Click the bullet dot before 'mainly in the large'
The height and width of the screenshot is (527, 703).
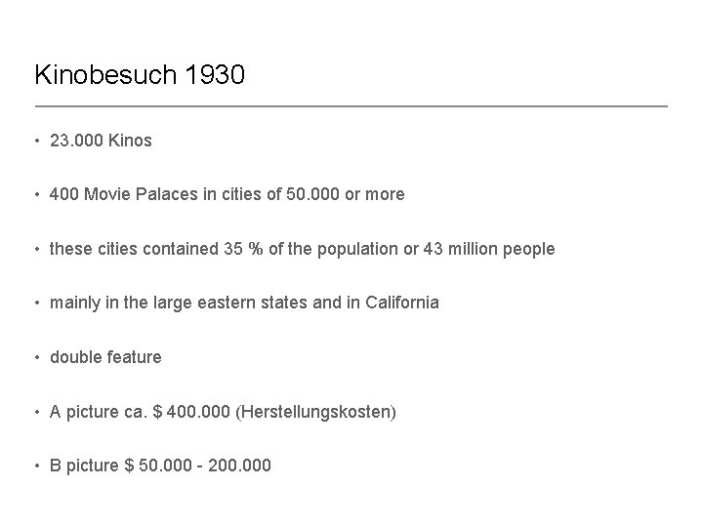[x=36, y=304]
